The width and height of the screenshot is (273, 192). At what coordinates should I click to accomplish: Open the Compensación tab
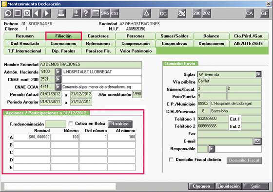coord(136,43)
